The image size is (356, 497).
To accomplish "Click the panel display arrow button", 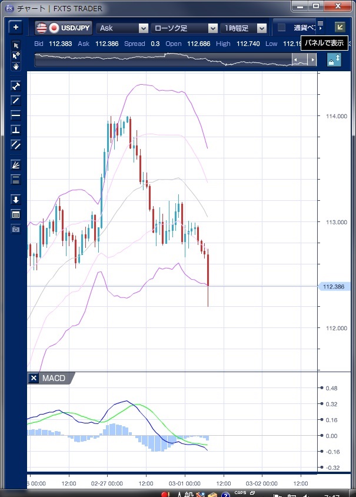I will point(340,27).
